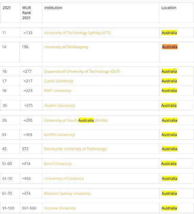This screenshot has width=194, height=214.
Task: Visit the Western Sydney University link
Action: (67, 193)
